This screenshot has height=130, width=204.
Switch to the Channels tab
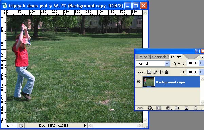(159, 57)
